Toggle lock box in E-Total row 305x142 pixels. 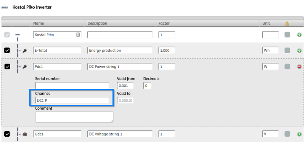(287, 51)
